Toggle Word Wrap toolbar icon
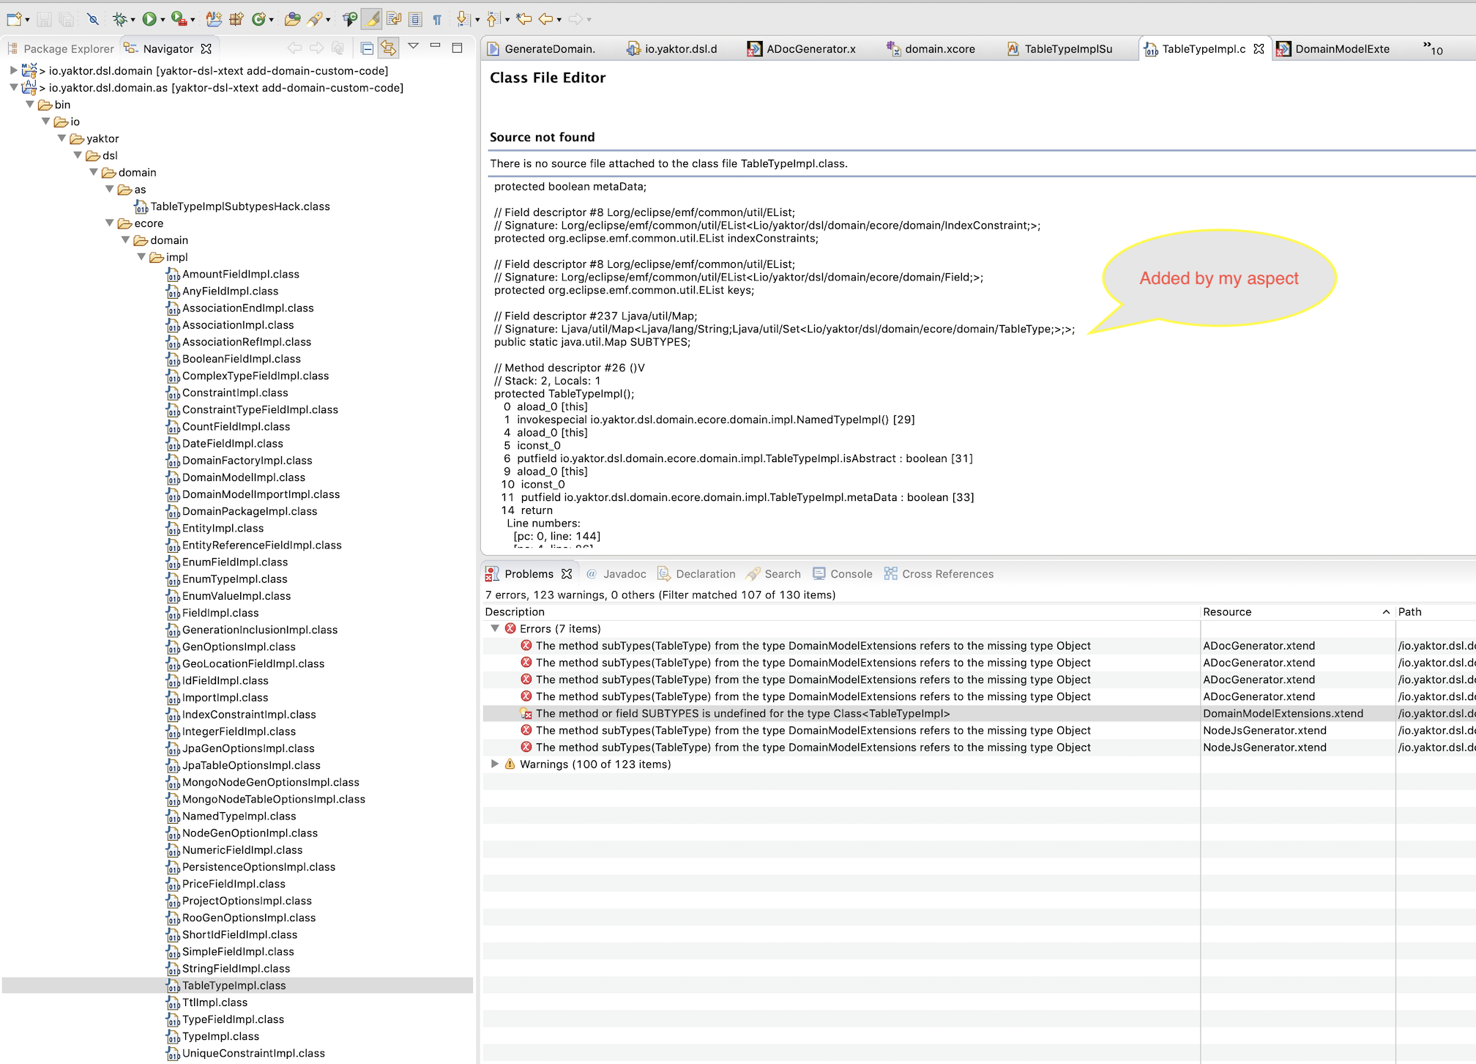The image size is (1476, 1064). [x=394, y=19]
